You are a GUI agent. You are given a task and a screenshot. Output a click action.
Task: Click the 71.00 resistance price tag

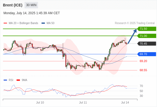(x=147, y=36)
